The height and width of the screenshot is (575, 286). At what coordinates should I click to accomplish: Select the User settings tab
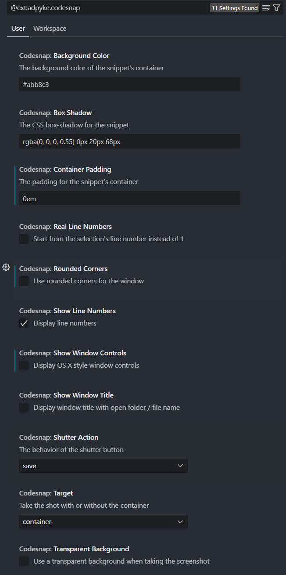pos(18,29)
